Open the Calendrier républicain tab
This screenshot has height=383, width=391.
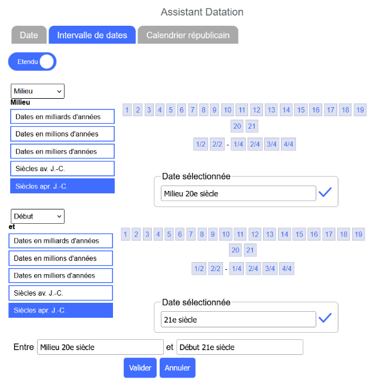[x=188, y=35]
